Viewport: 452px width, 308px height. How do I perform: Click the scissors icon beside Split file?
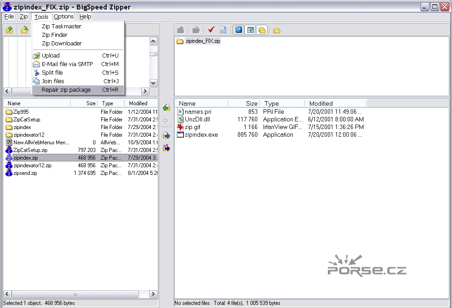click(x=36, y=72)
